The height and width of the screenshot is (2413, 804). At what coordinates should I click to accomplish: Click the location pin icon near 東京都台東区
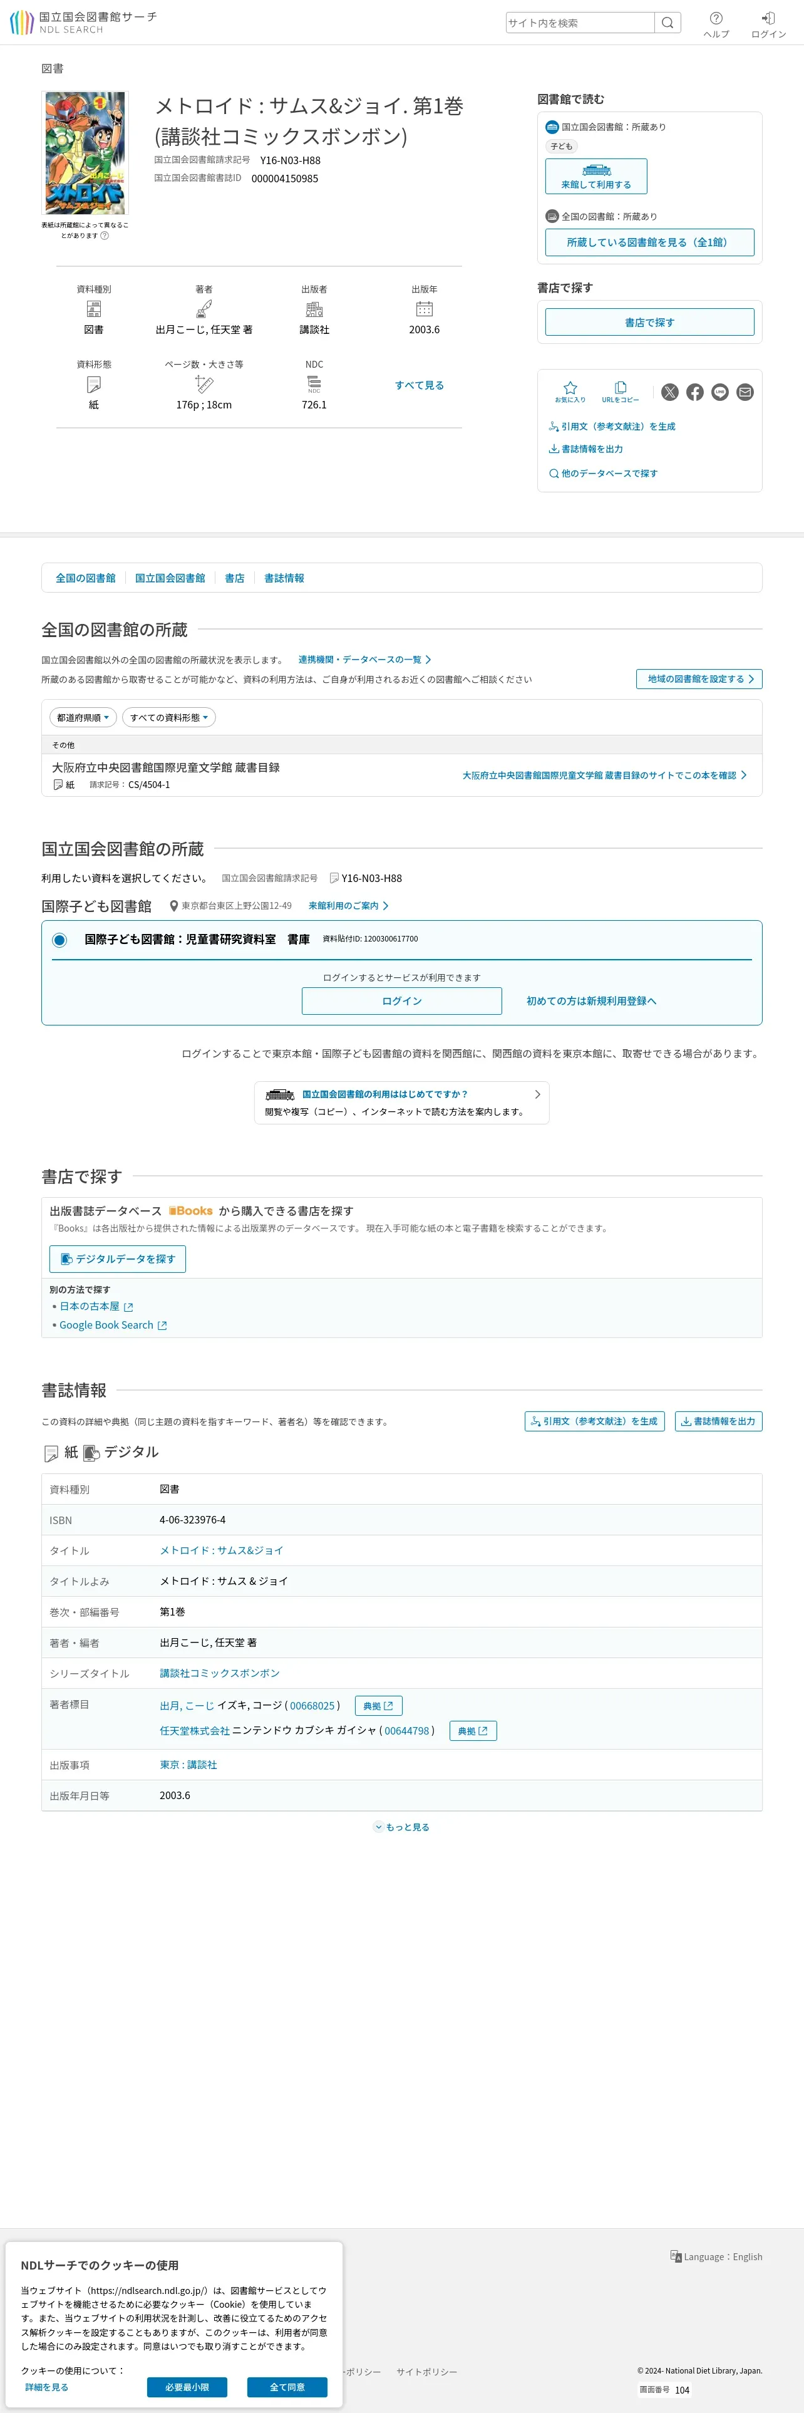173,906
